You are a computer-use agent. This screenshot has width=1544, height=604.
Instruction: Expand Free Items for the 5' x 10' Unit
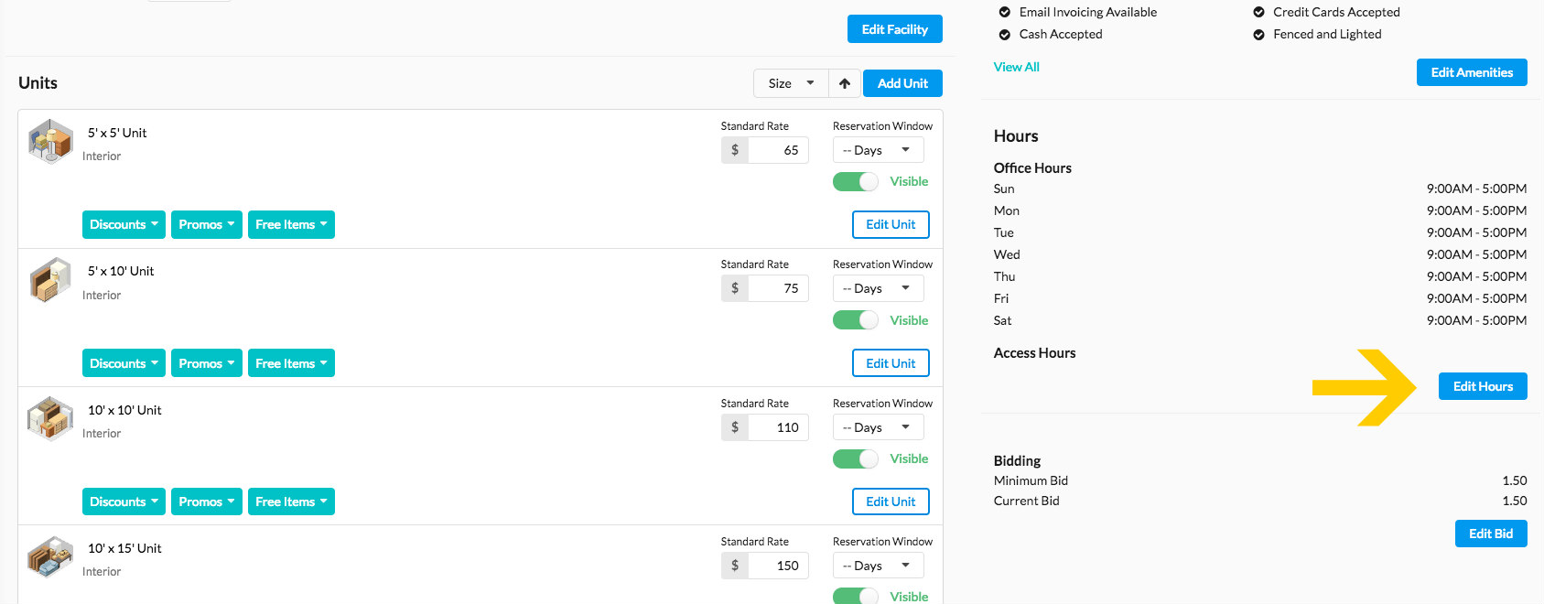(291, 363)
